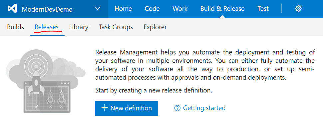Screen dimensions: 323x127
Task: Open the Library tab
Action: [79, 27]
